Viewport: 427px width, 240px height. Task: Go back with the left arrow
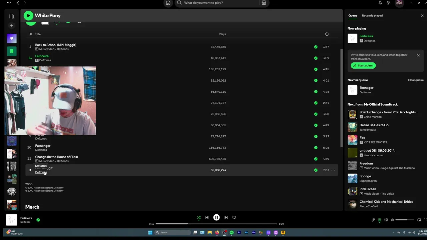[x=18, y=3]
